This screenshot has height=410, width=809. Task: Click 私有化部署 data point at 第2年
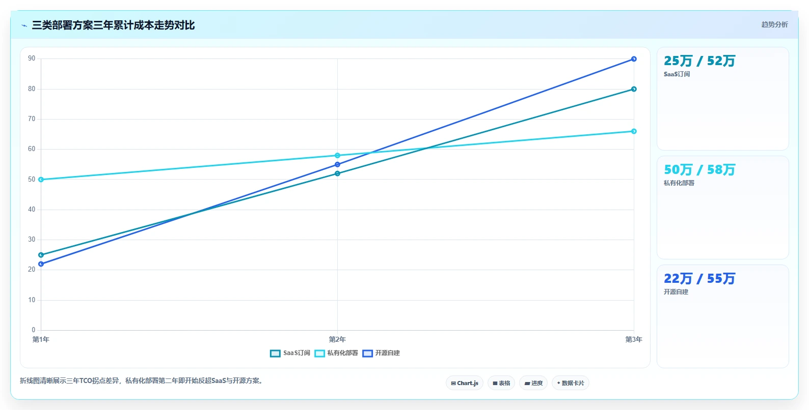[337, 156]
